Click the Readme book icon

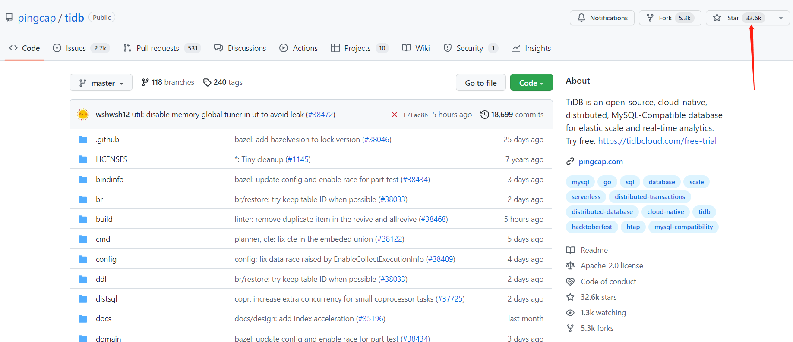click(x=570, y=250)
